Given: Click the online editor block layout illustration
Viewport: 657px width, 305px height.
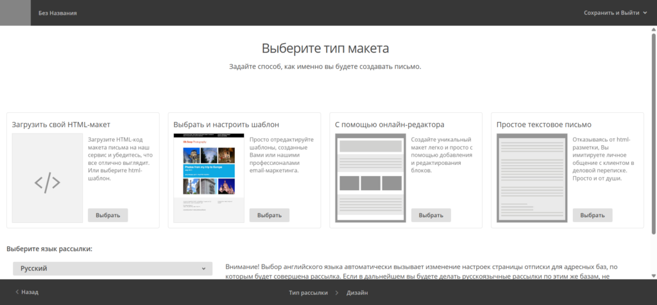Looking at the screenshot, I should (x=370, y=178).
